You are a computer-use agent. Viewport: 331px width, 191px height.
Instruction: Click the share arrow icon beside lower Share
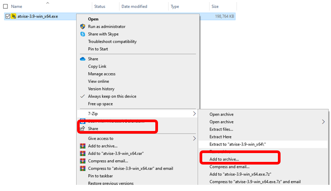click(83, 128)
